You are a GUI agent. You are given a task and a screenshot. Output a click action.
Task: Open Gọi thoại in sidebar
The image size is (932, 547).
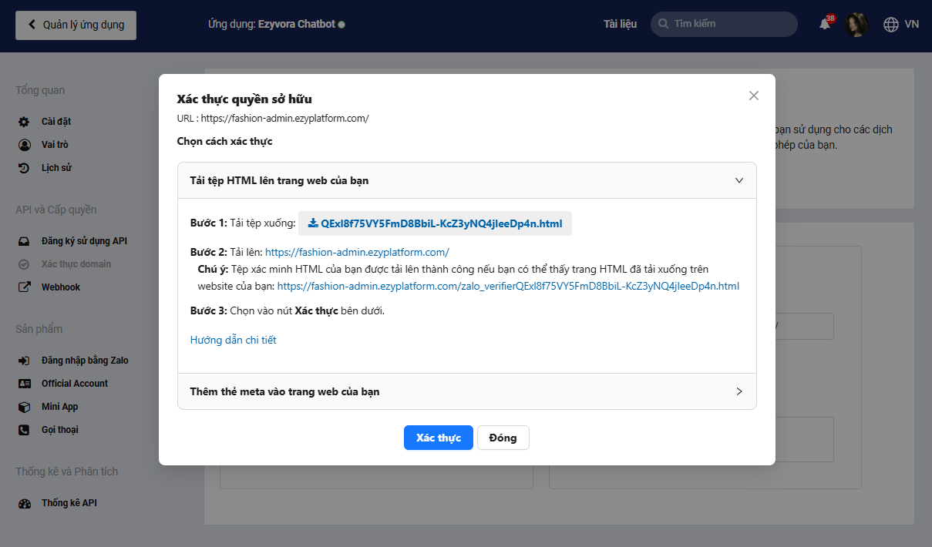coord(60,430)
